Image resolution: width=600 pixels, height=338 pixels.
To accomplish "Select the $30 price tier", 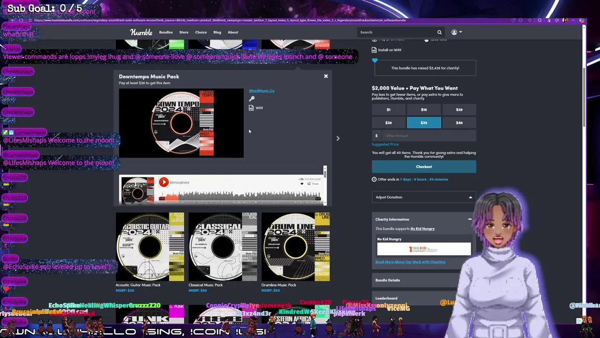I will [389, 123].
